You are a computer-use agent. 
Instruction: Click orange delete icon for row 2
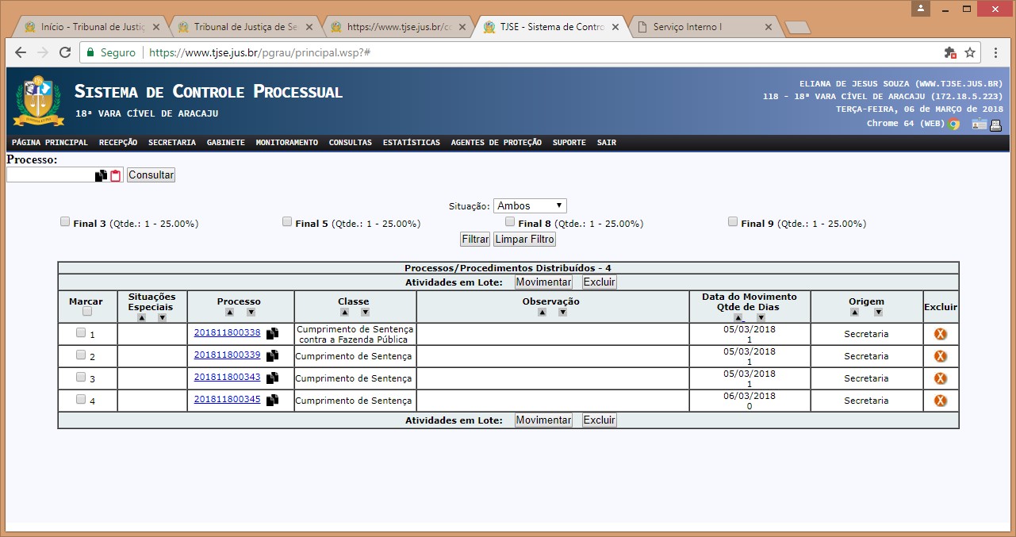941,356
